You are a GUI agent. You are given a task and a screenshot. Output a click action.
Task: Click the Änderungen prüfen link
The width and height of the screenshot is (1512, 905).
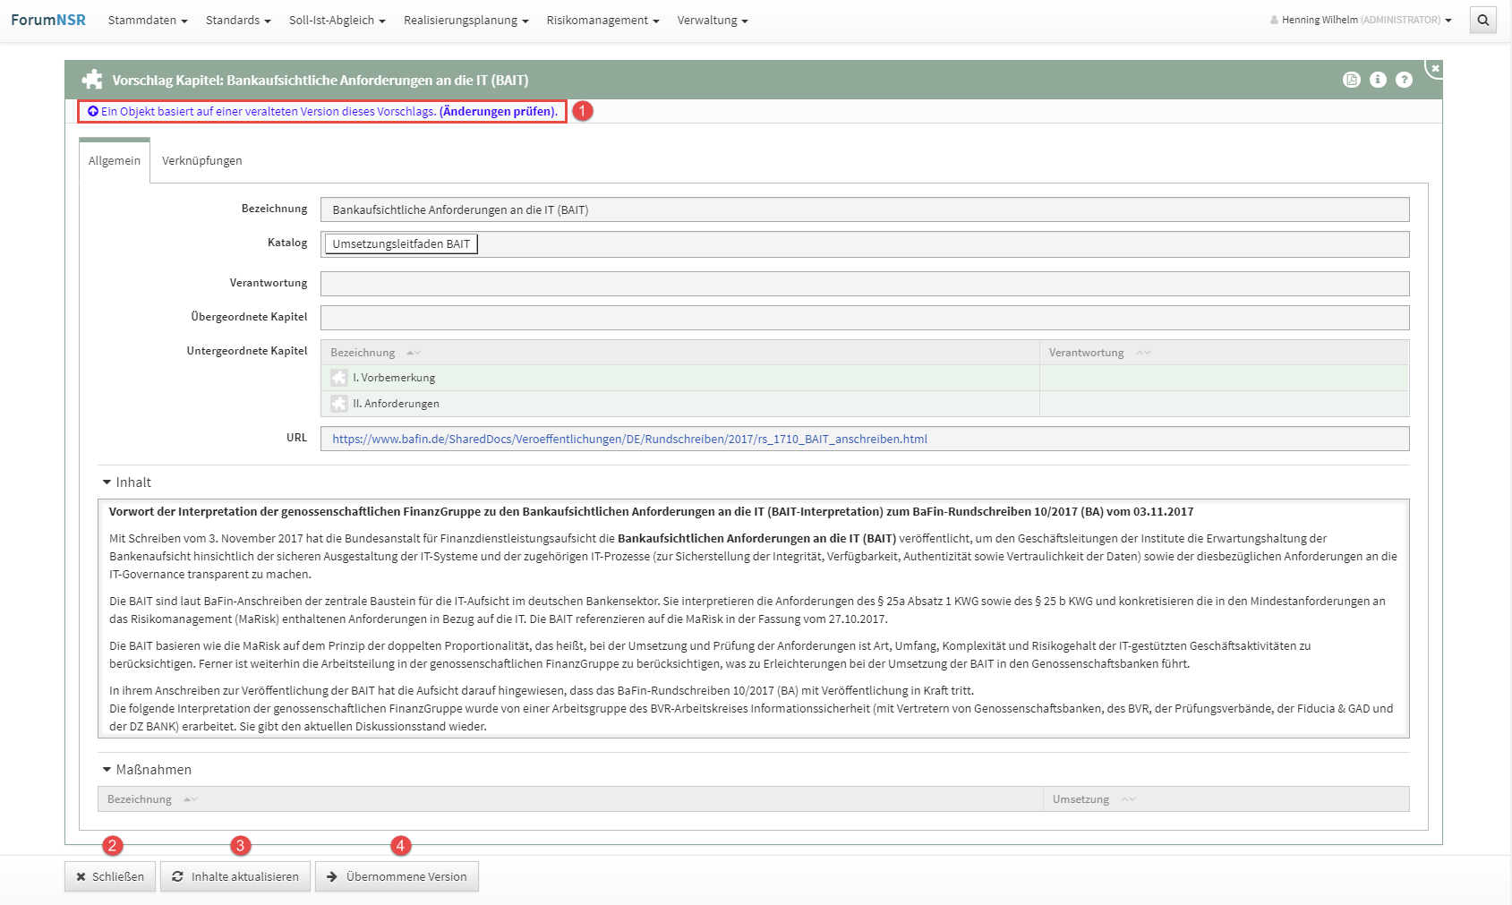498,112
